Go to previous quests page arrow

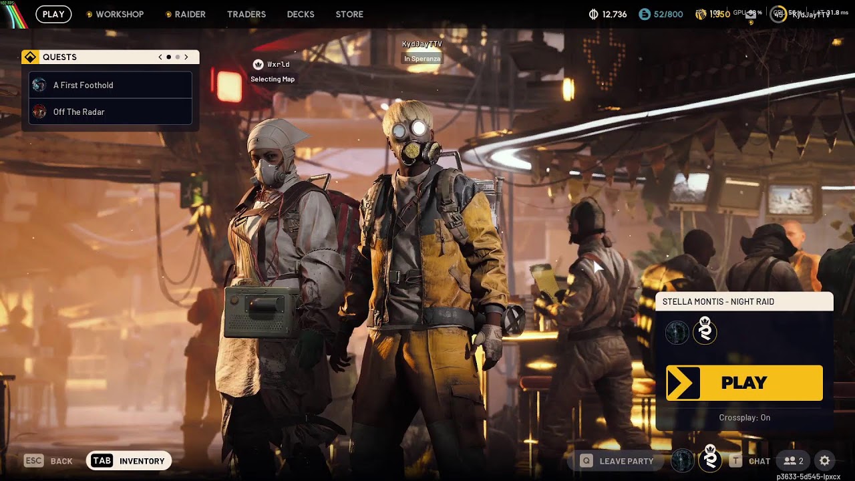click(x=160, y=57)
